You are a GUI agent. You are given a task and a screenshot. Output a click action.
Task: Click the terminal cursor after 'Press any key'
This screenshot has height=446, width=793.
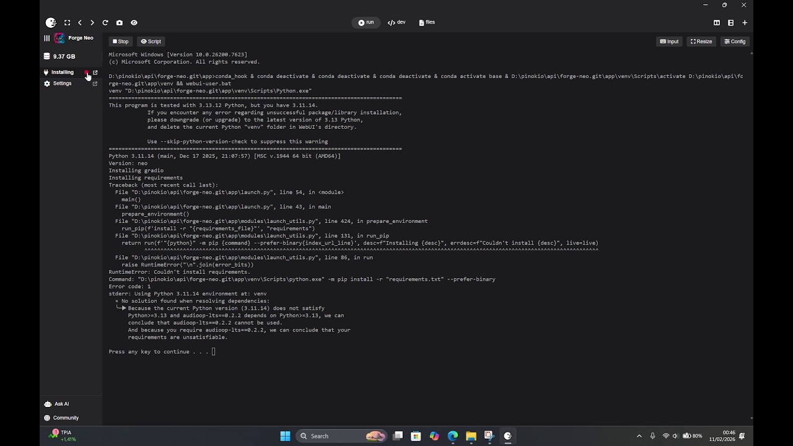[x=213, y=352]
